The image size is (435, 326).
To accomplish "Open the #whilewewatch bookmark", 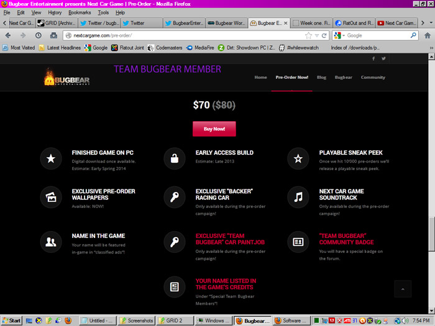I will (x=298, y=48).
